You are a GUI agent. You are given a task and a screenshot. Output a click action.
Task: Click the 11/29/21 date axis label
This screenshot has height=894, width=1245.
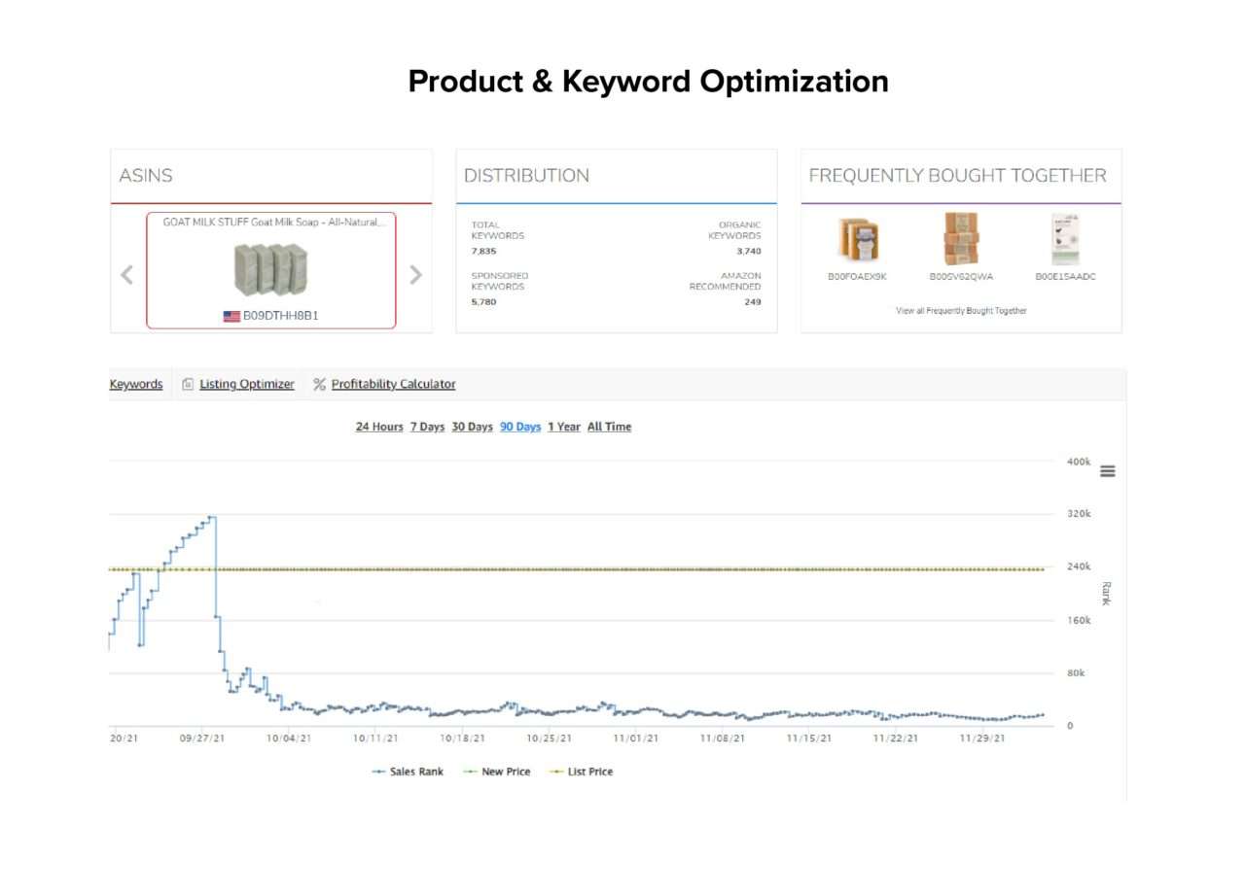(981, 739)
